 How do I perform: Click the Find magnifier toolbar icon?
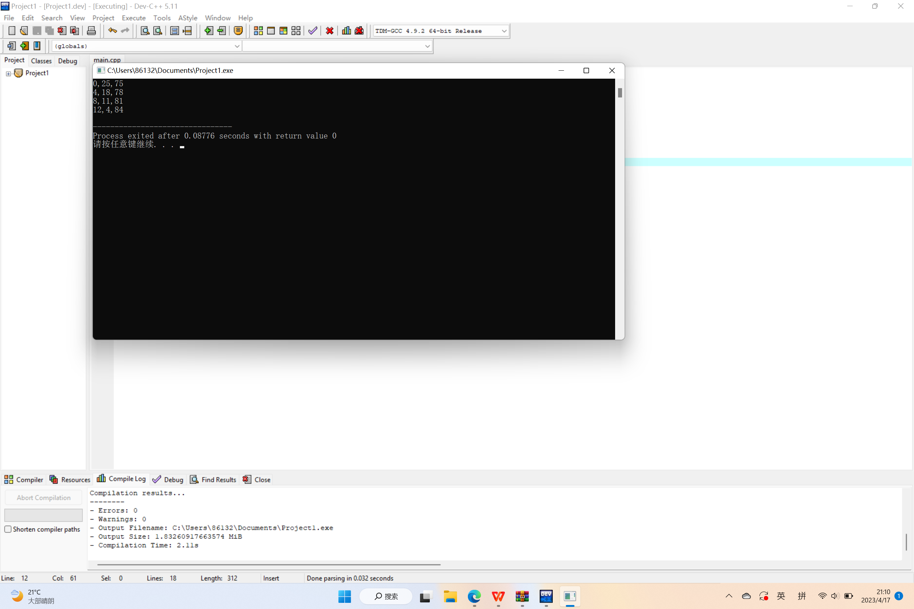click(145, 31)
